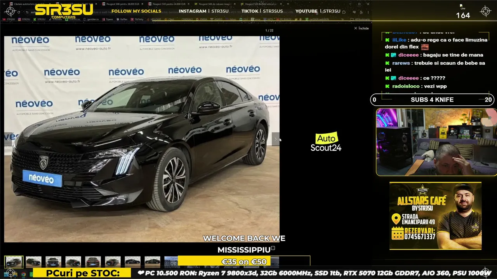The height and width of the screenshot is (279, 497).
Task: Open the TikFinity bookmark
Action: click(x=137, y=19)
